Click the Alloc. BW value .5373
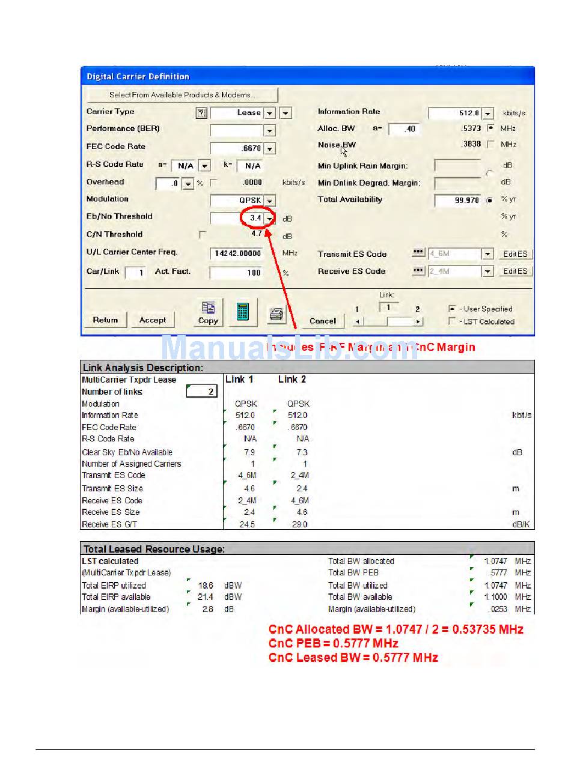 click(471, 128)
